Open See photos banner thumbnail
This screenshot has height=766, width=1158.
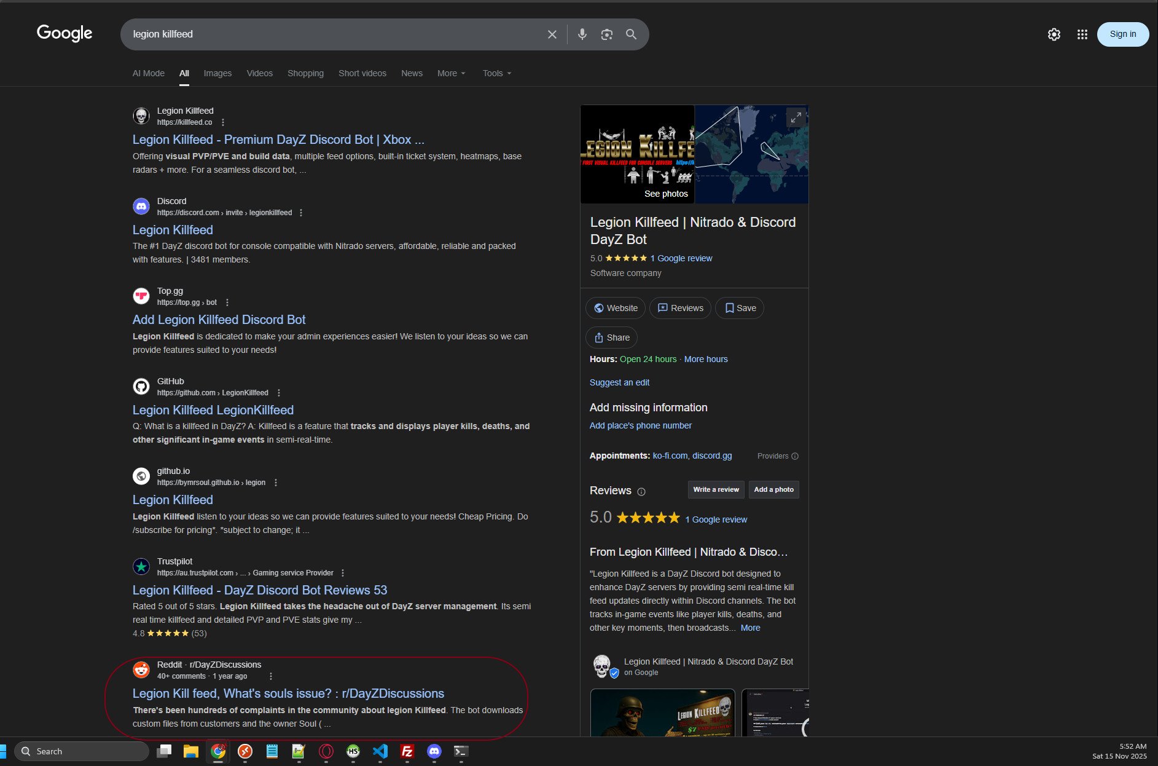tap(637, 154)
